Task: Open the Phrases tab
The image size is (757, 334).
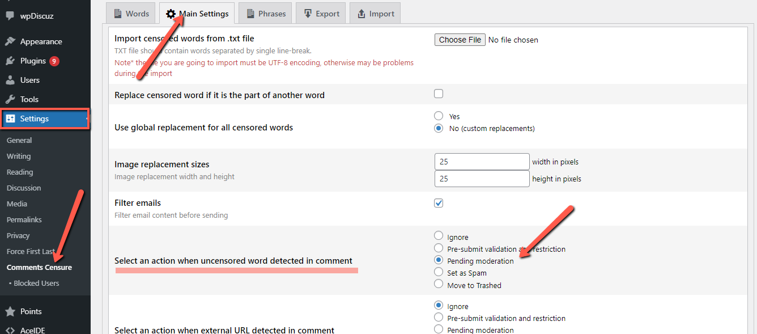Action: click(x=265, y=14)
